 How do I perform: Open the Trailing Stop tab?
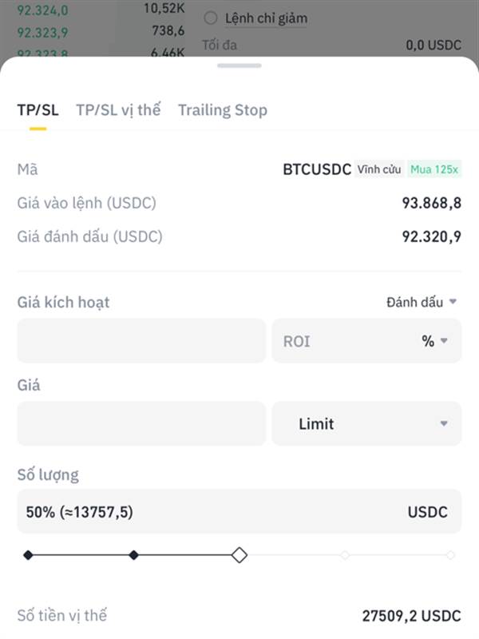click(x=223, y=110)
